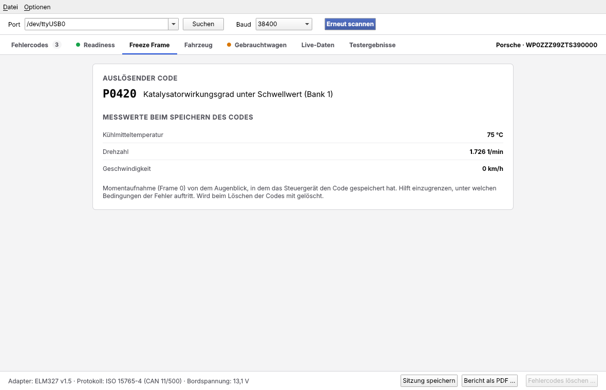Select the Freeze Frame tab
606x390 pixels.
(x=149, y=45)
